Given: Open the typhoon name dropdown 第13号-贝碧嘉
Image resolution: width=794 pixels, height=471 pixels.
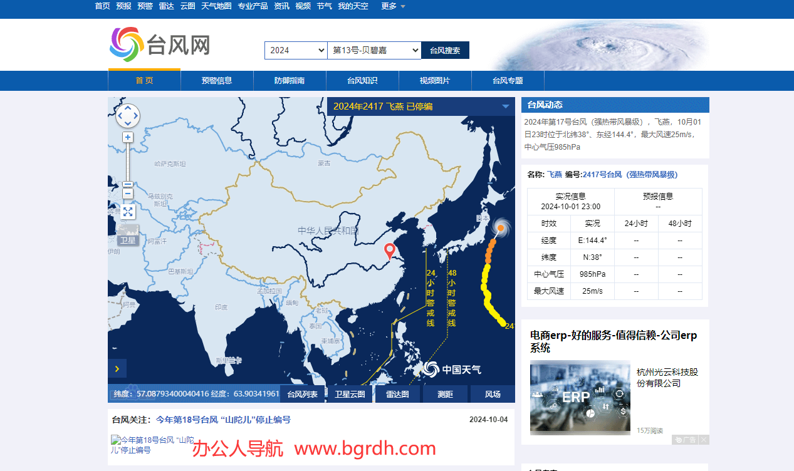Looking at the screenshot, I should pyautogui.click(x=374, y=50).
